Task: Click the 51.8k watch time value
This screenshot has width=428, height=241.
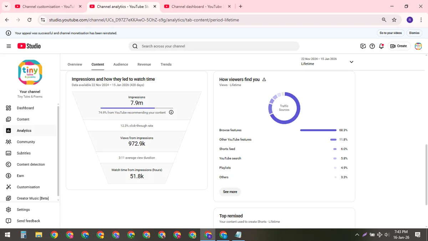Action: (137, 176)
